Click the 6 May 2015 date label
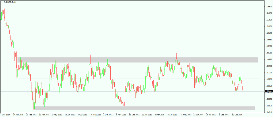The height and width of the screenshot is (117, 273). coord(57,115)
